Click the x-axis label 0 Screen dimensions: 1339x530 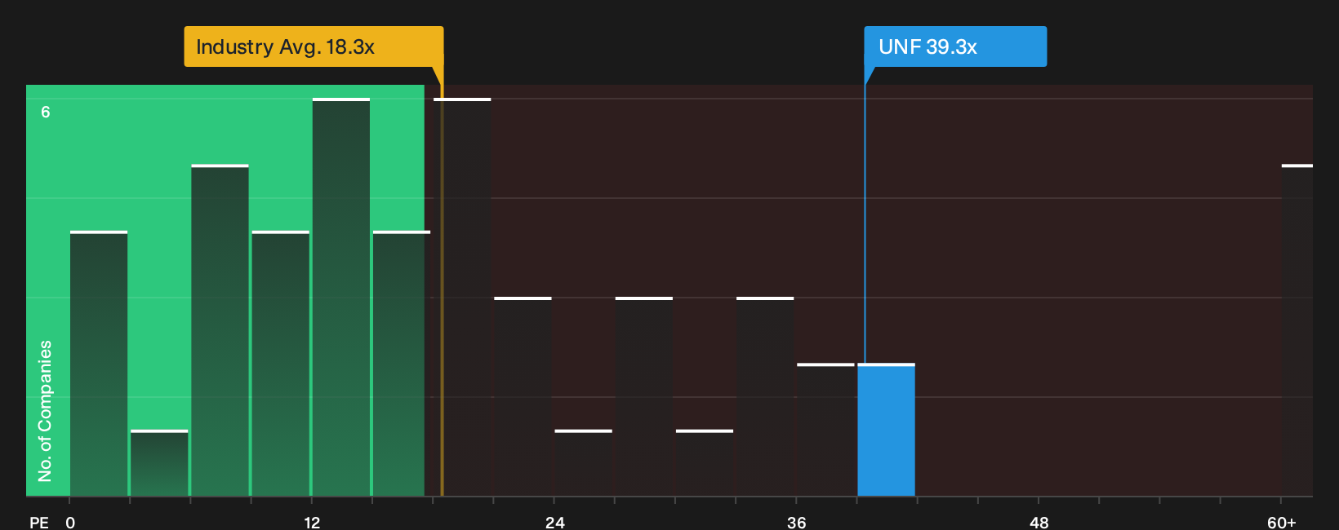70,523
